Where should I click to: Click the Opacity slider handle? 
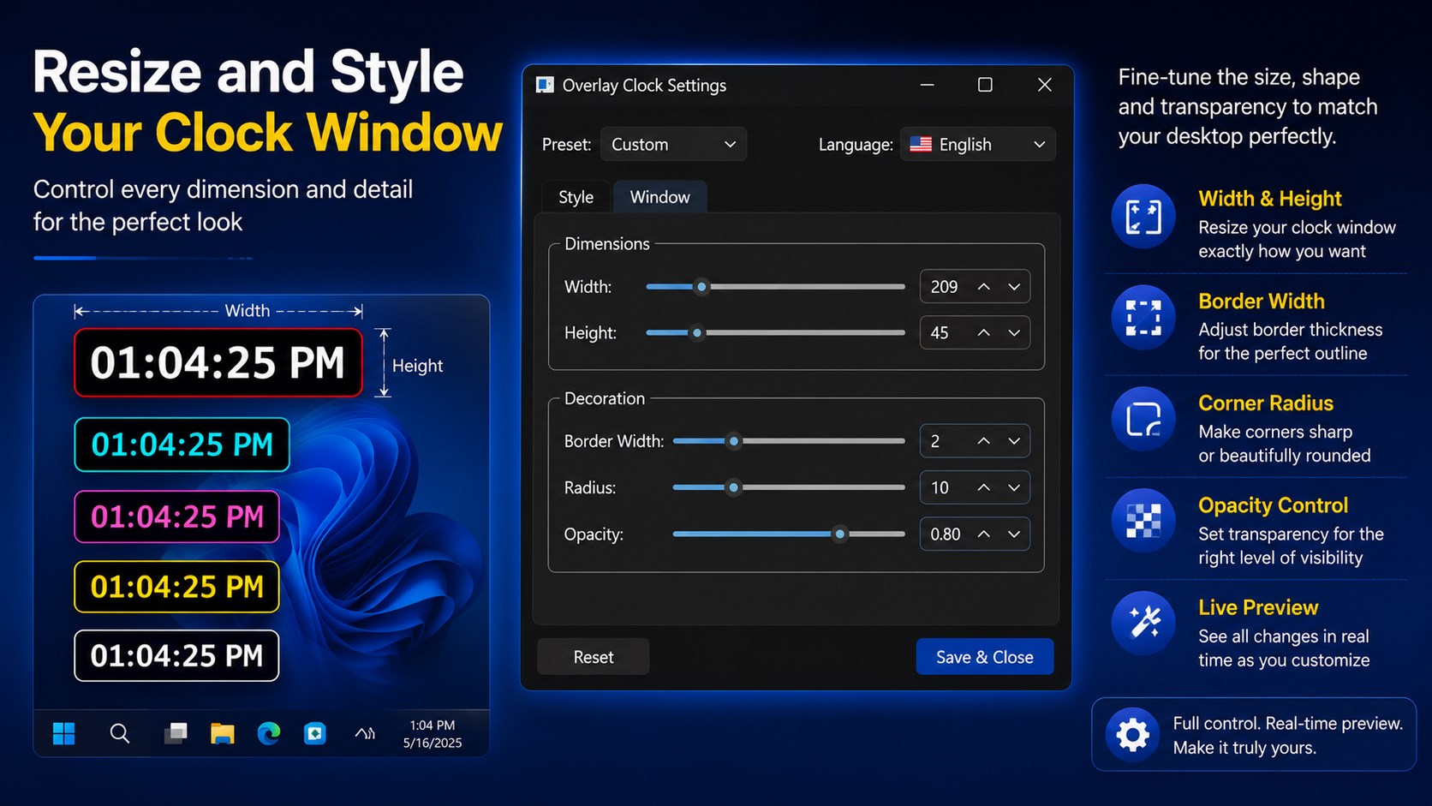click(x=840, y=534)
